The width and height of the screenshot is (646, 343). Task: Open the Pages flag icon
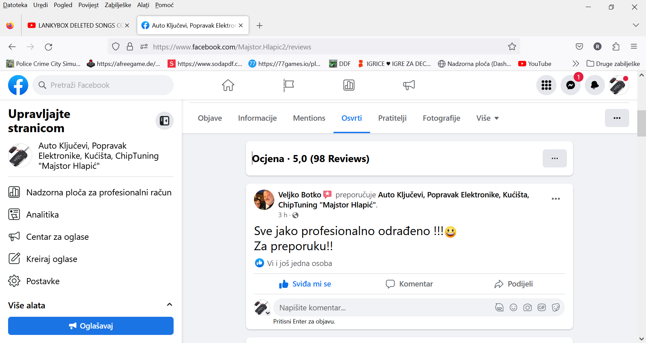click(288, 85)
